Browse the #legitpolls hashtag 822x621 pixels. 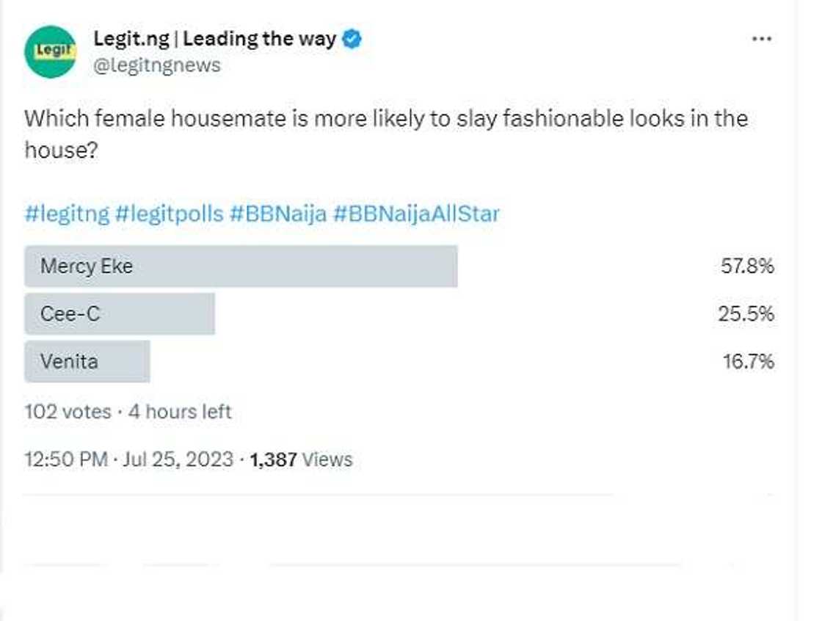[170, 214]
